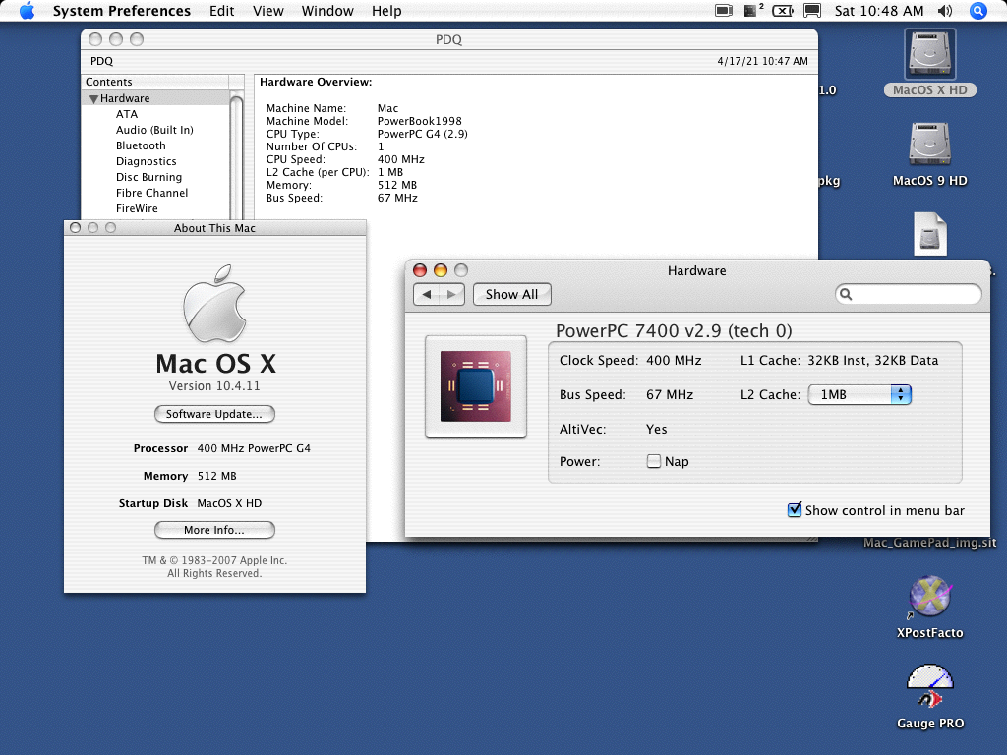Launch Gauge PRO from desktop

click(929, 687)
